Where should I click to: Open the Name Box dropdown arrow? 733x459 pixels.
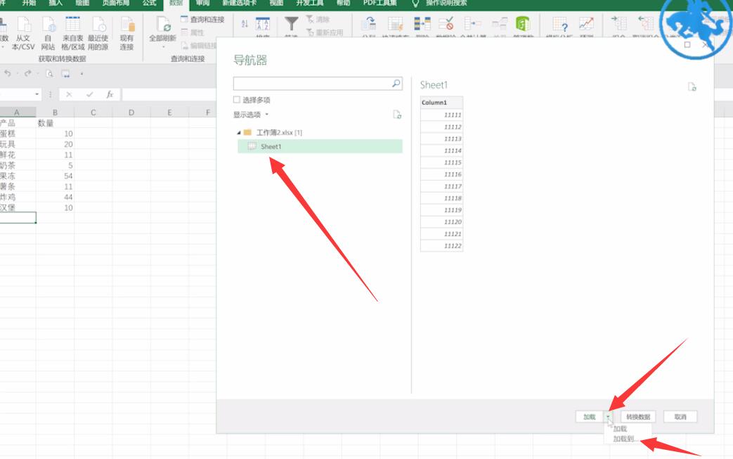[37, 94]
